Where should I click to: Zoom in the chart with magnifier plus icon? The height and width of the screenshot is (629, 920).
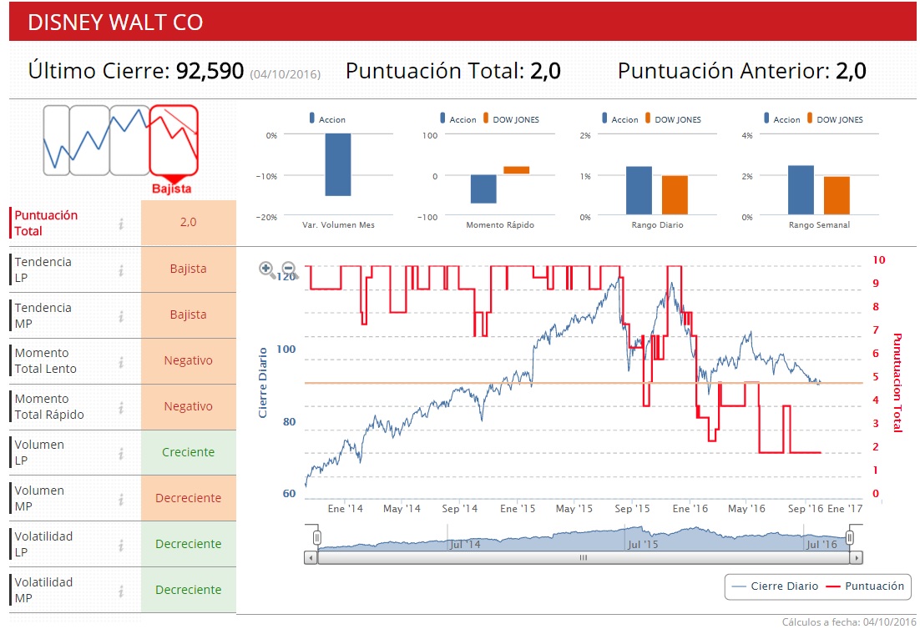click(267, 269)
